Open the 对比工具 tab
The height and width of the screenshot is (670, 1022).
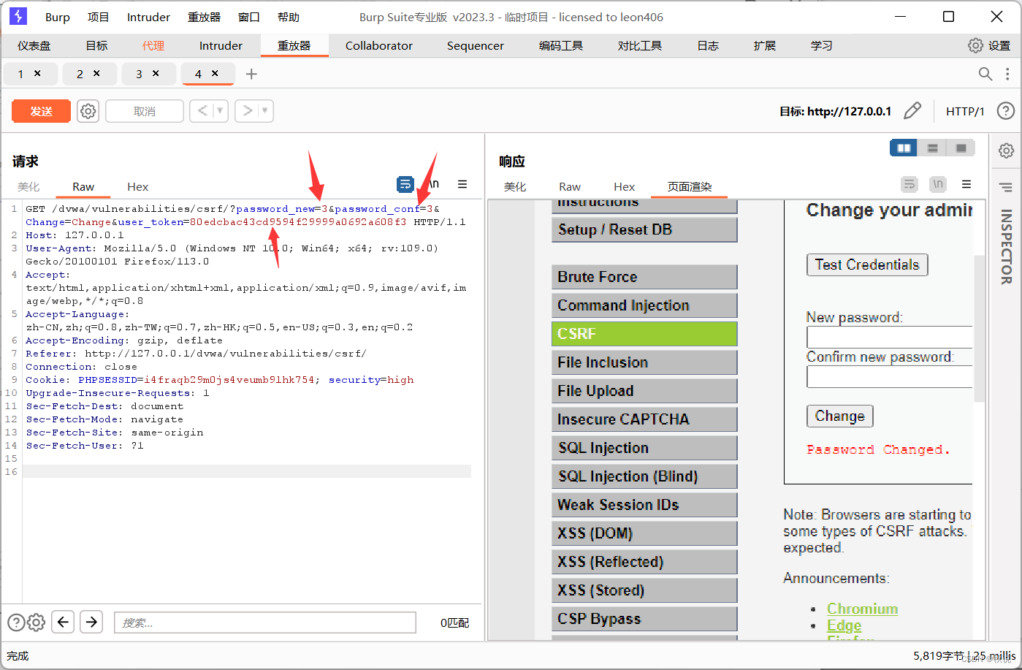(640, 45)
